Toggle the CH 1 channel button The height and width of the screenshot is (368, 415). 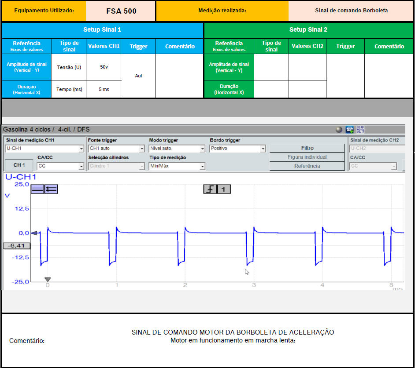pyautogui.click(x=19, y=165)
